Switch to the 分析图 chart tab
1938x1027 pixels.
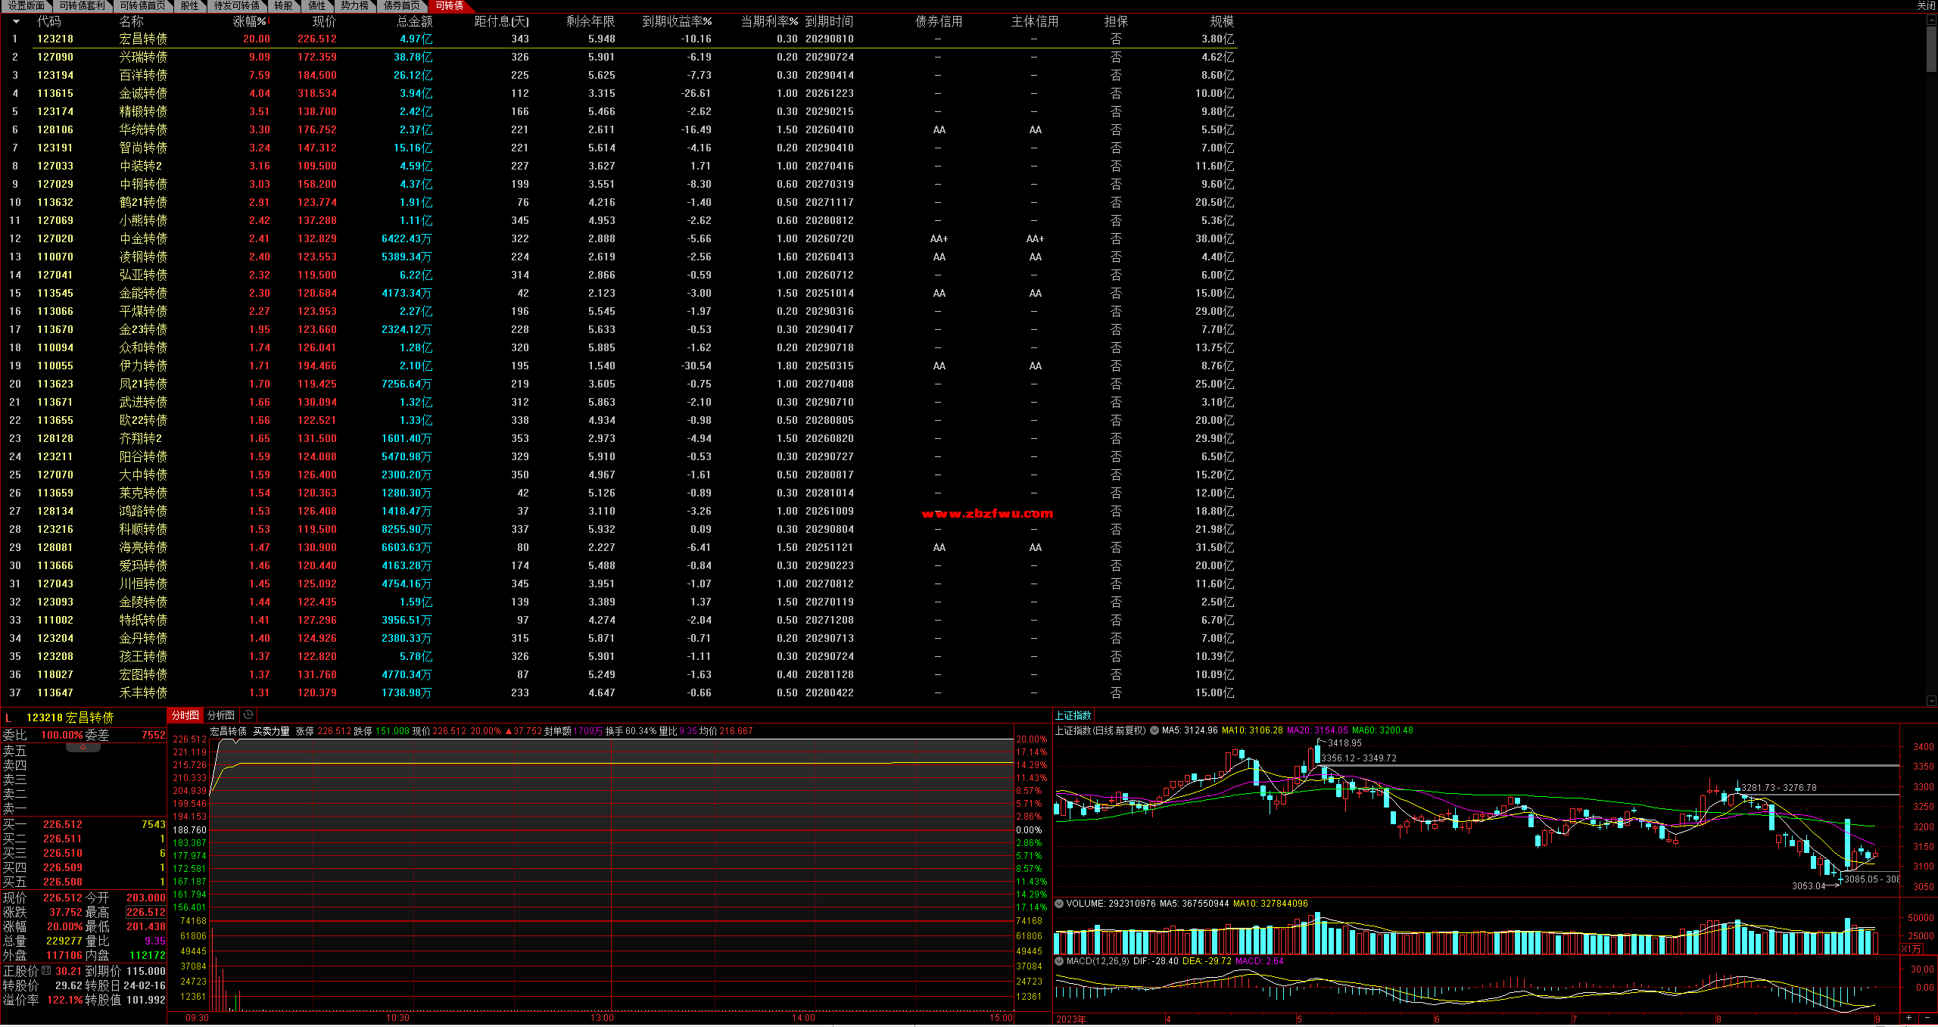221,715
